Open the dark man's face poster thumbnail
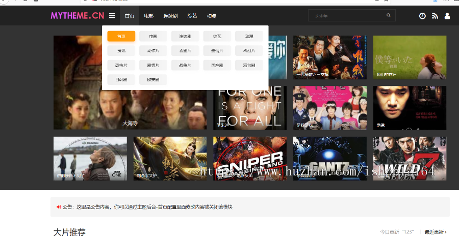459x240 pixels. click(x=410, y=108)
